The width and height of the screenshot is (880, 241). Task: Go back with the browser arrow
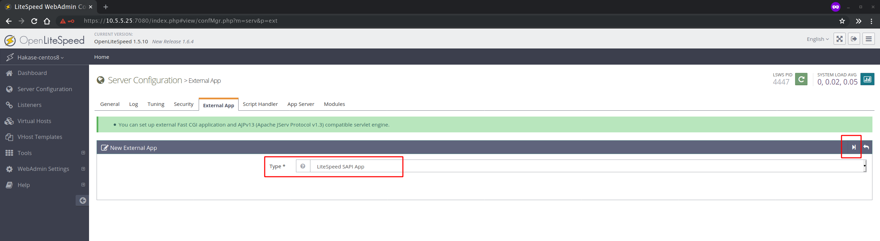coord(9,21)
